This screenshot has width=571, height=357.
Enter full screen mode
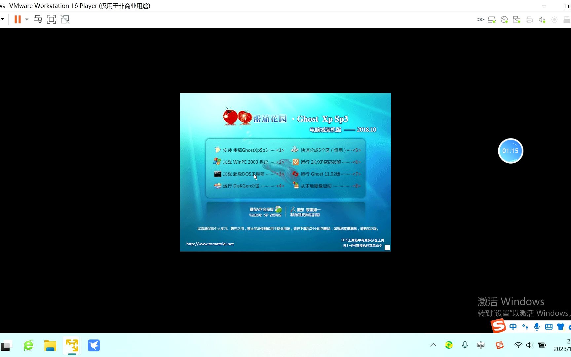click(51, 20)
